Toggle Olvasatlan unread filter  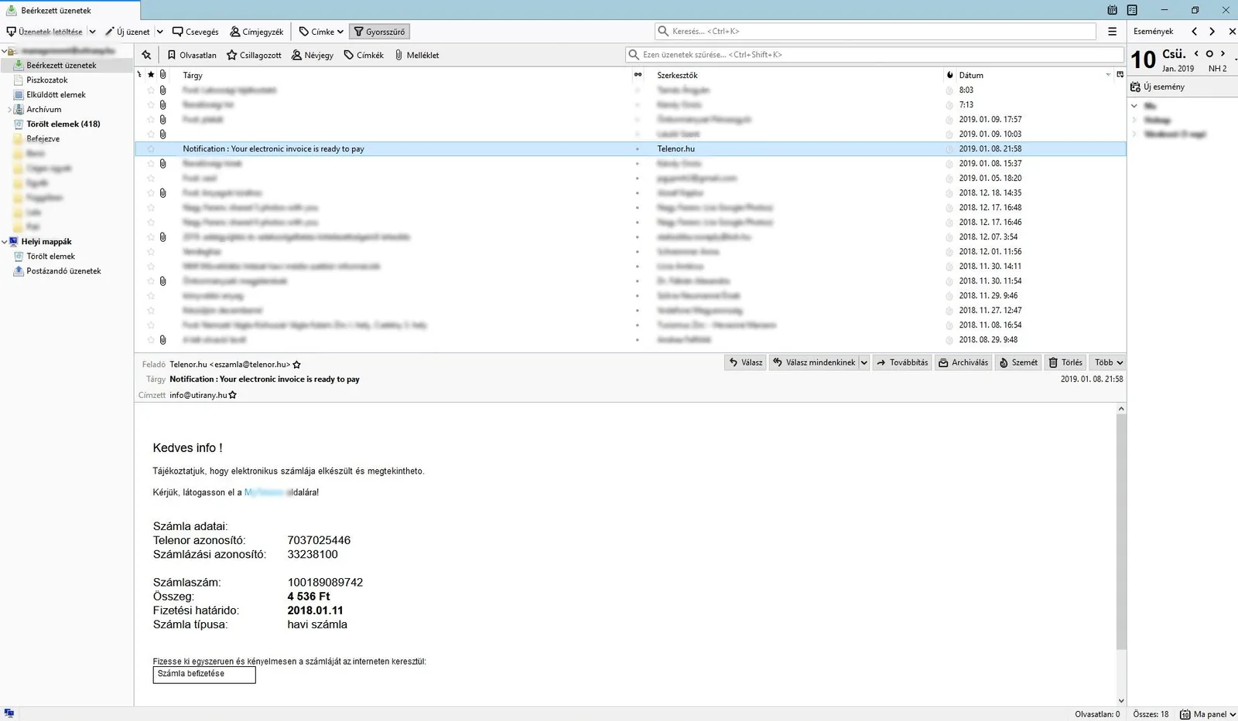tap(191, 55)
